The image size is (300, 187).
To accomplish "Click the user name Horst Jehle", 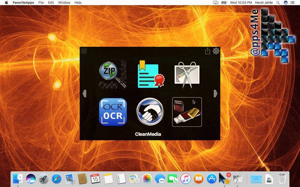I will pyautogui.click(x=264, y=3).
